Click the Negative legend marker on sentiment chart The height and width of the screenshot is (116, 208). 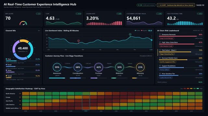click(x=142, y=31)
